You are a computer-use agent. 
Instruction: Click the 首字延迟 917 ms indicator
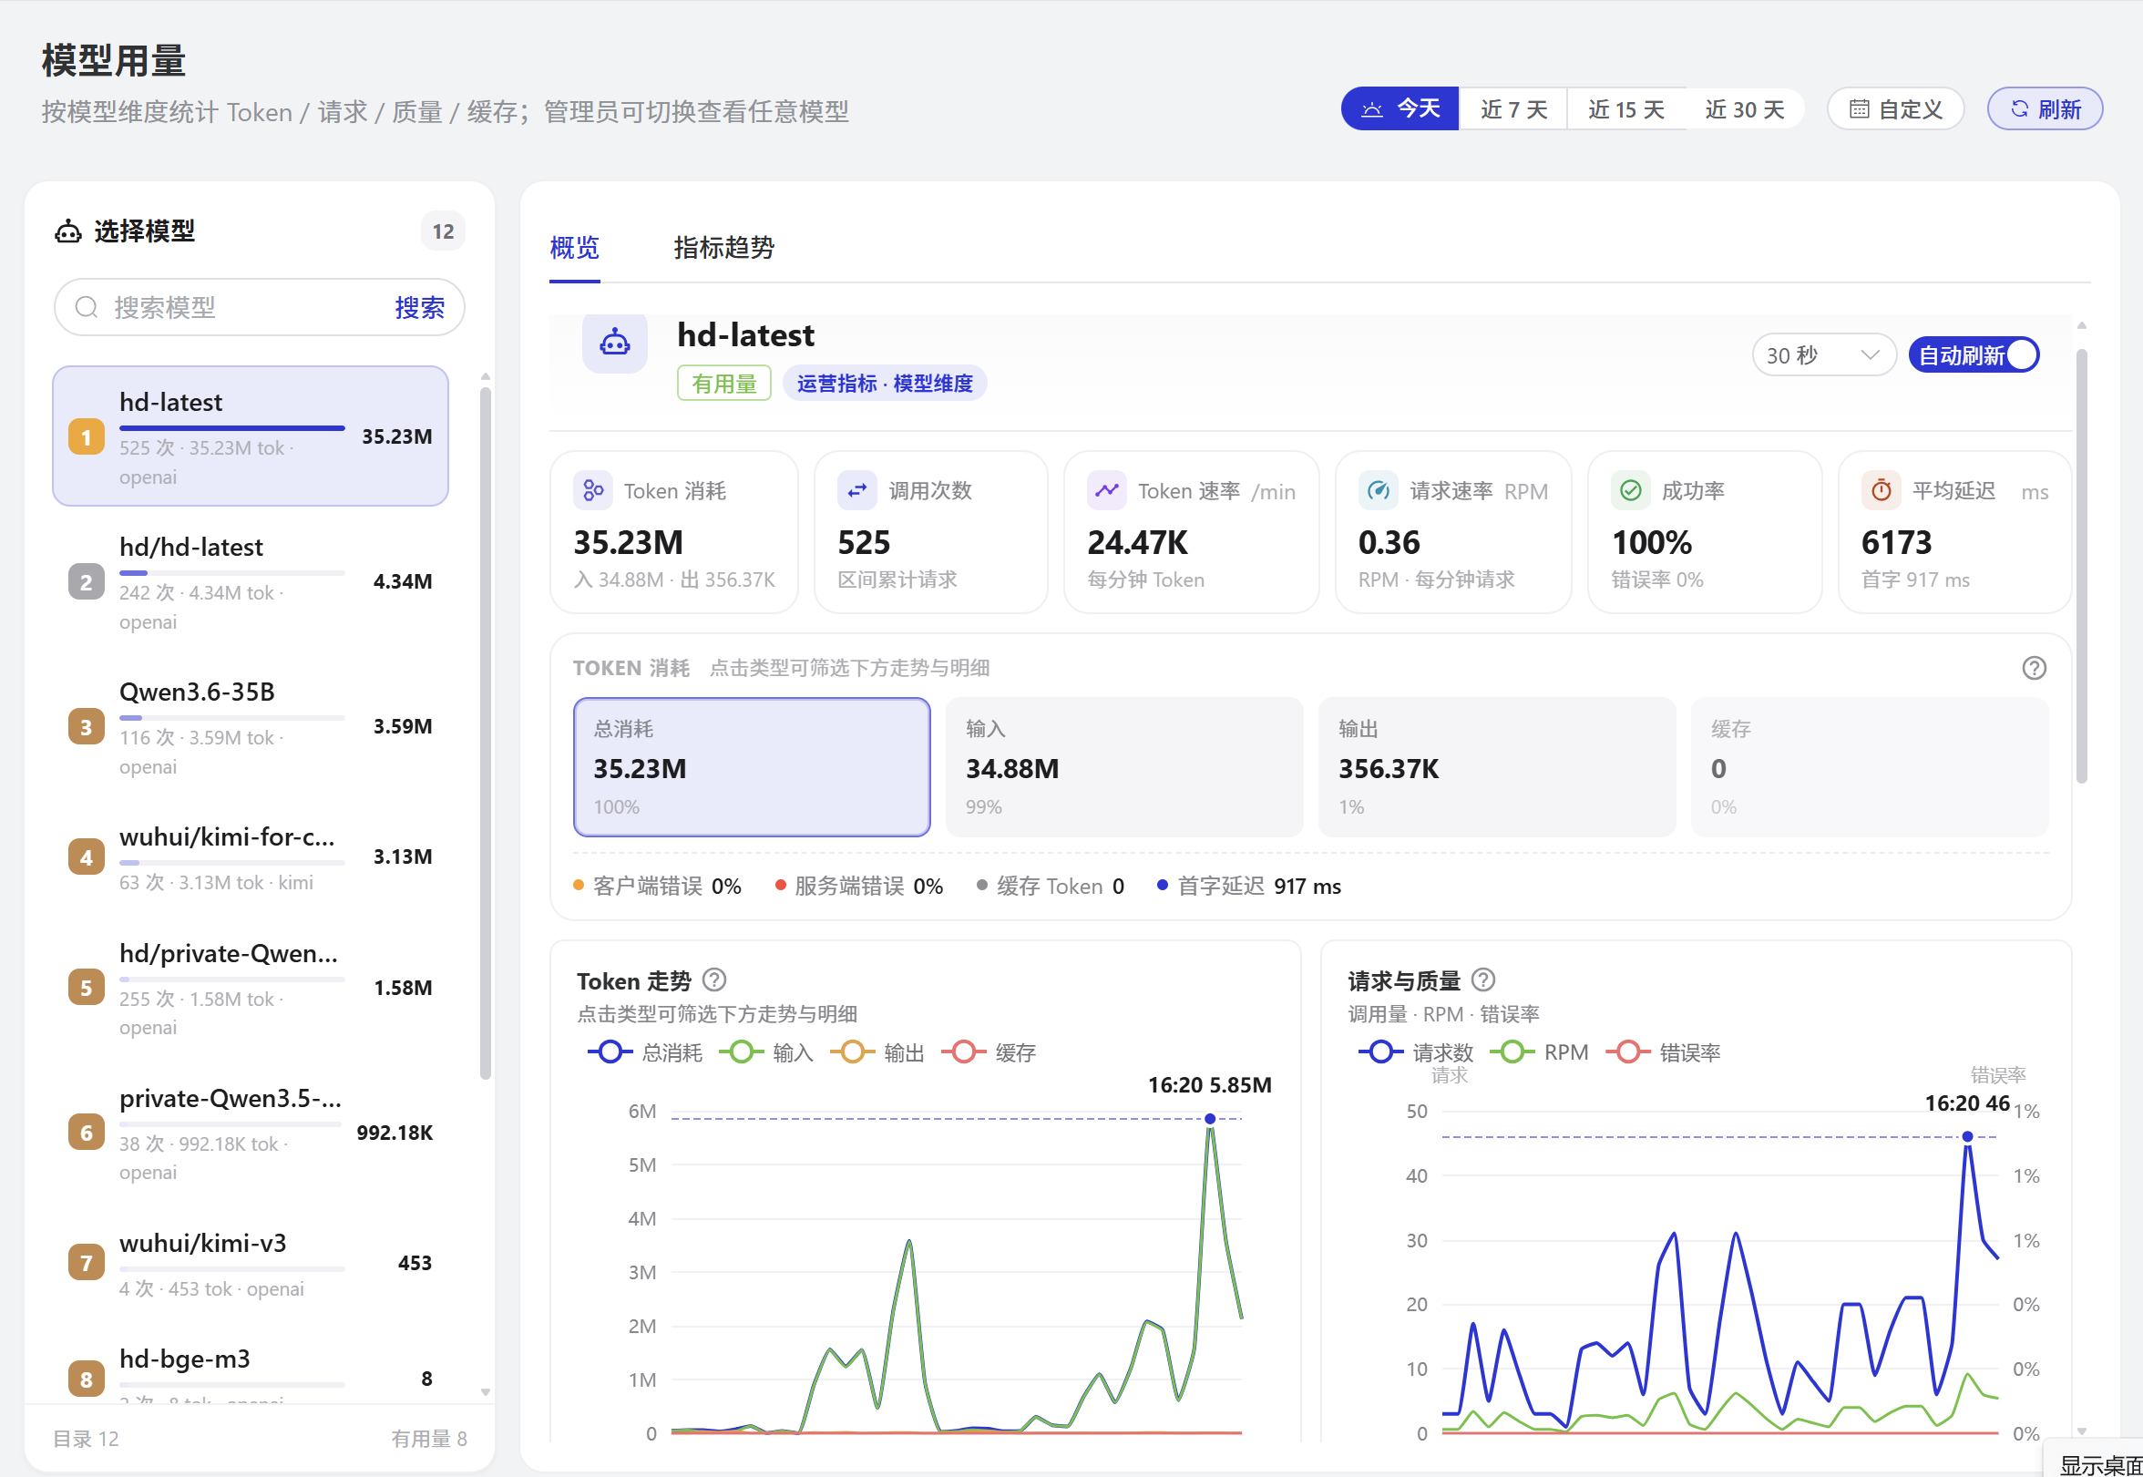(x=1249, y=886)
